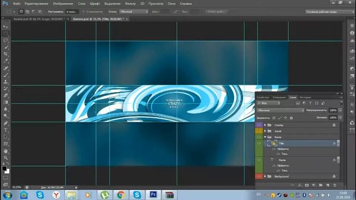Select the Rectangle shape tool
The image size is (356, 200).
pyautogui.click(x=6, y=144)
